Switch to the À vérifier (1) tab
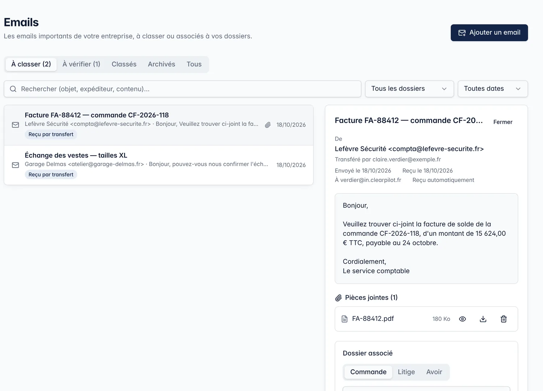The height and width of the screenshot is (391, 543). point(81,64)
